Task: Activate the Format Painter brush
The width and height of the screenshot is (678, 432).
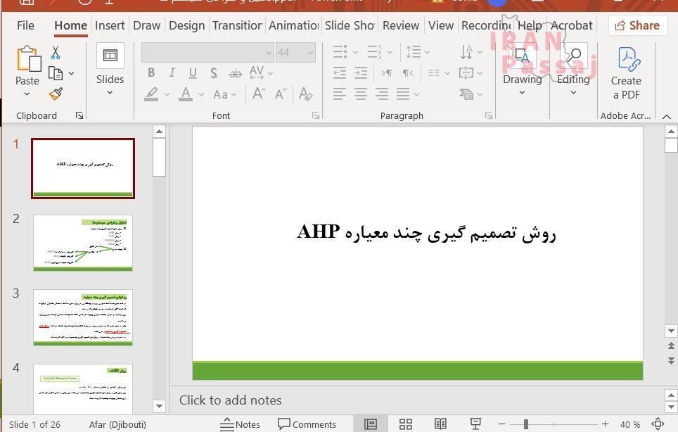Action: (x=56, y=94)
